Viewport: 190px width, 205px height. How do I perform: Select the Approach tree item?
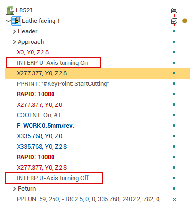[x=31, y=42]
